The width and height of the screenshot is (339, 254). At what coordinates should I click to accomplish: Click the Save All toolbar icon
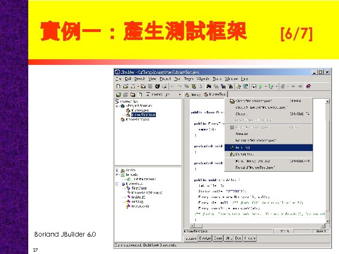coord(157,87)
